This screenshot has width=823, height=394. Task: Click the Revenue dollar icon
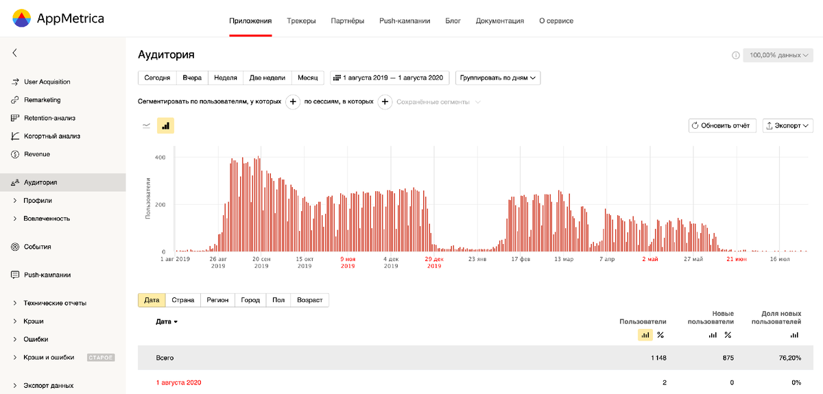[15, 154]
